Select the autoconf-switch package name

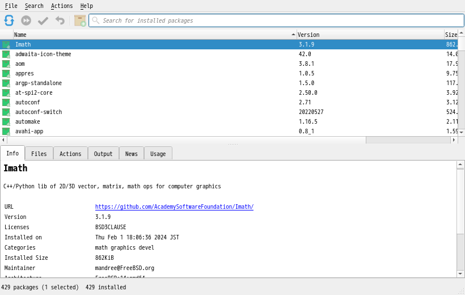pos(39,112)
